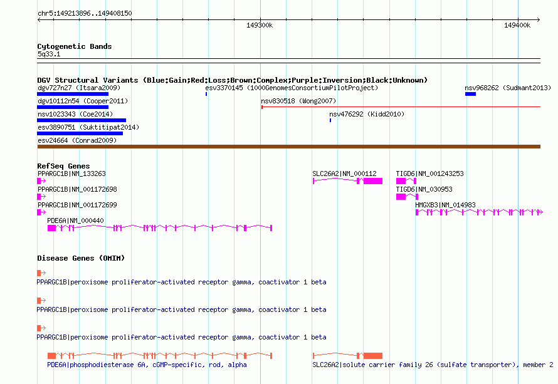Open the PPARGC1B|NM_133263 label

coord(72,174)
